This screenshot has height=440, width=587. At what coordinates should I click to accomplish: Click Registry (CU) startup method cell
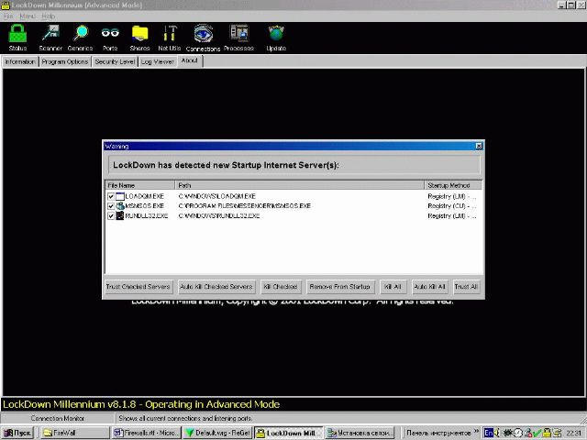[x=451, y=206]
